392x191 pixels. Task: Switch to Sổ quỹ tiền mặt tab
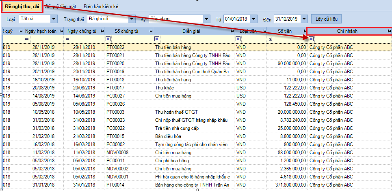coord(61,6)
